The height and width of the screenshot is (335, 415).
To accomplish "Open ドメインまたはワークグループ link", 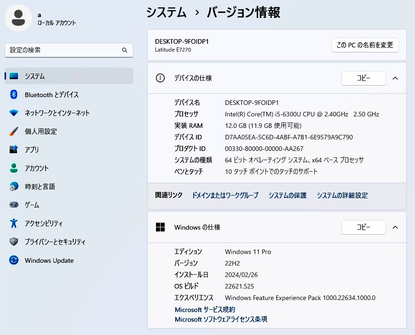I will (225, 195).
